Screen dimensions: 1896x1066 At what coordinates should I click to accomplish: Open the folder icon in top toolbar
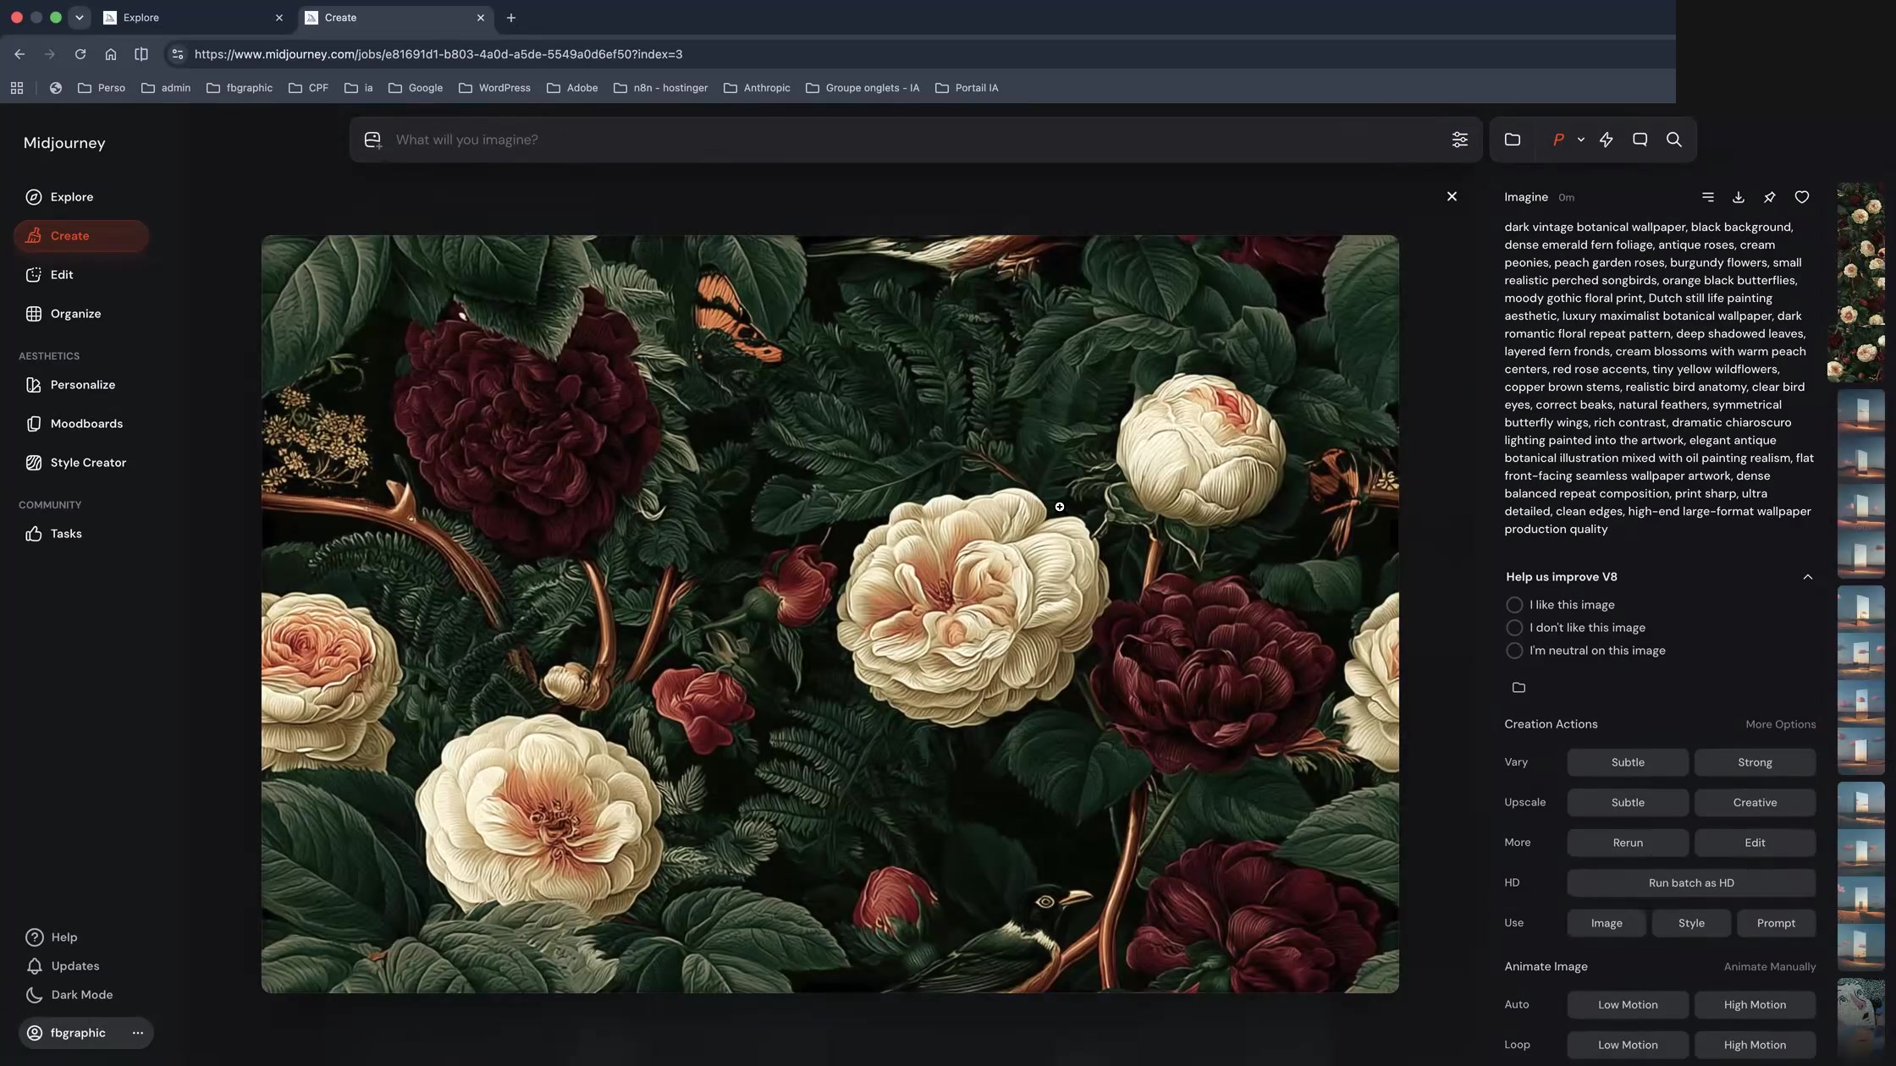(x=1513, y=140)
